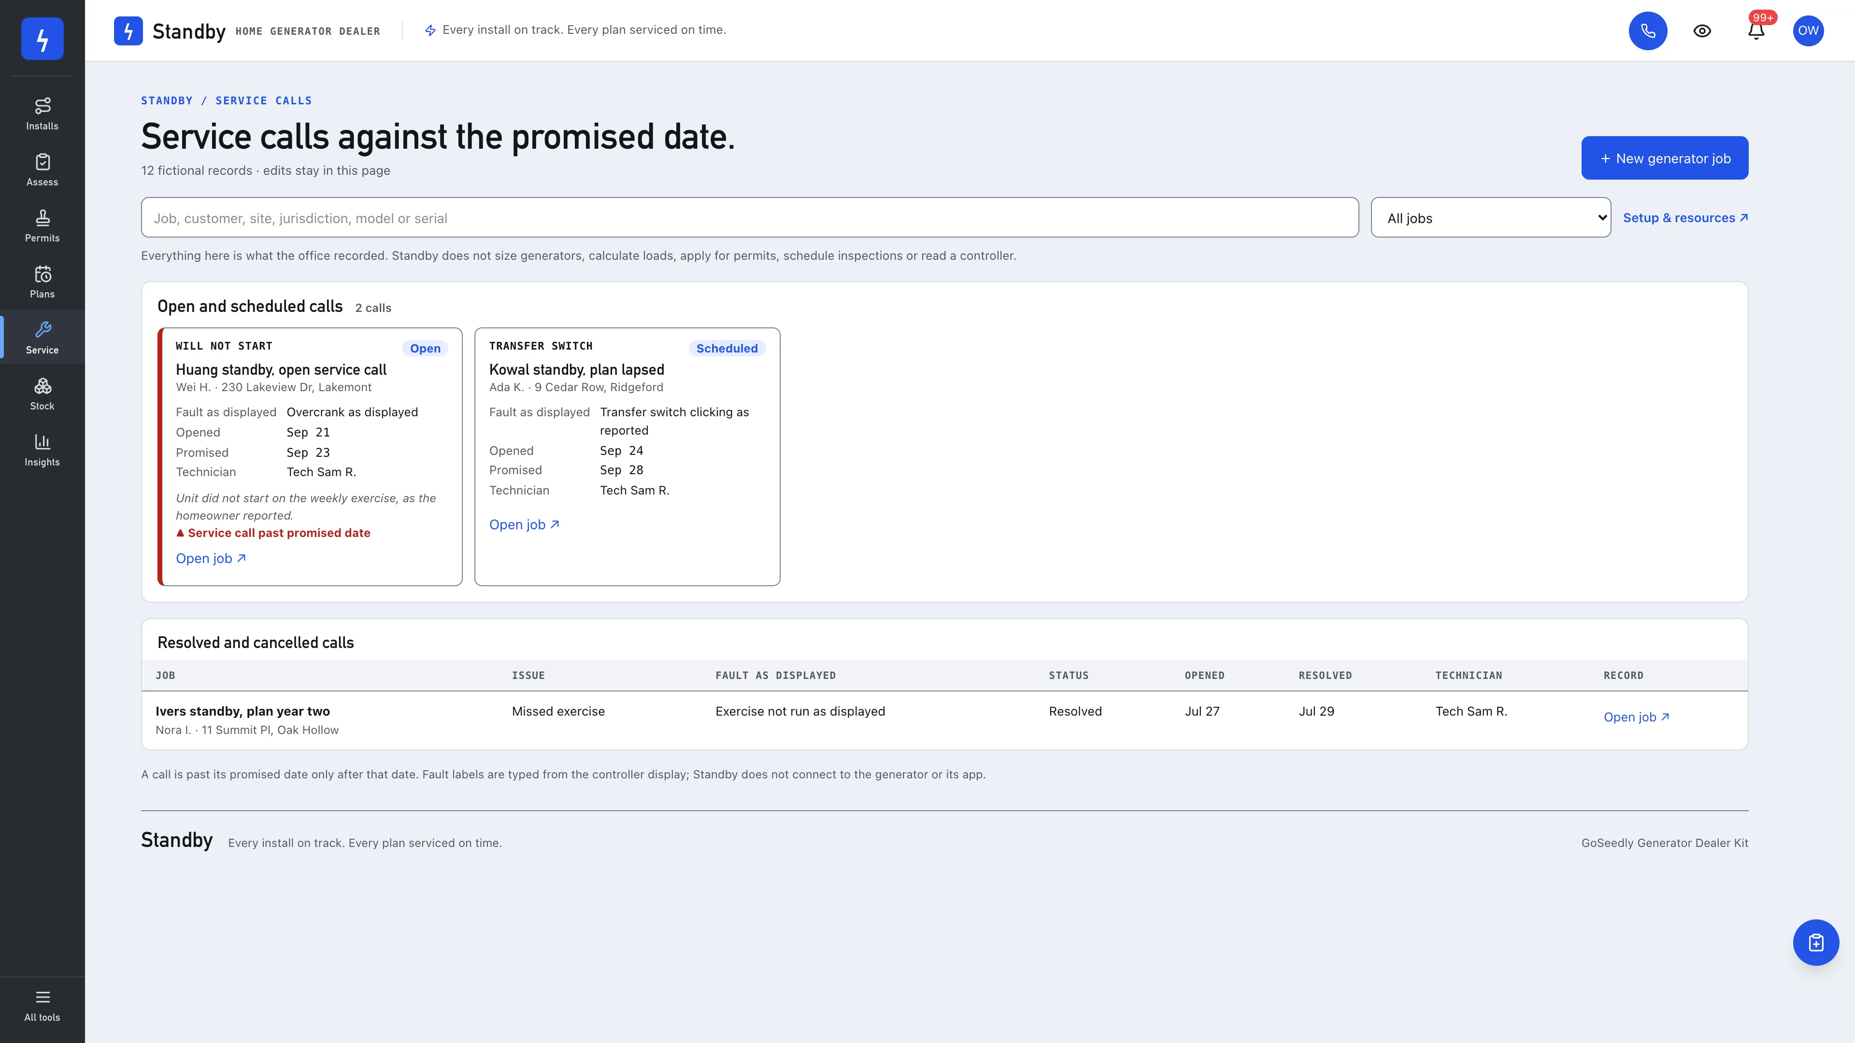Image resolution: width=1855 pixels, height=1043 pixels.
Task: Click the blue lightning logo in sidebar
Action: [43, 38]
